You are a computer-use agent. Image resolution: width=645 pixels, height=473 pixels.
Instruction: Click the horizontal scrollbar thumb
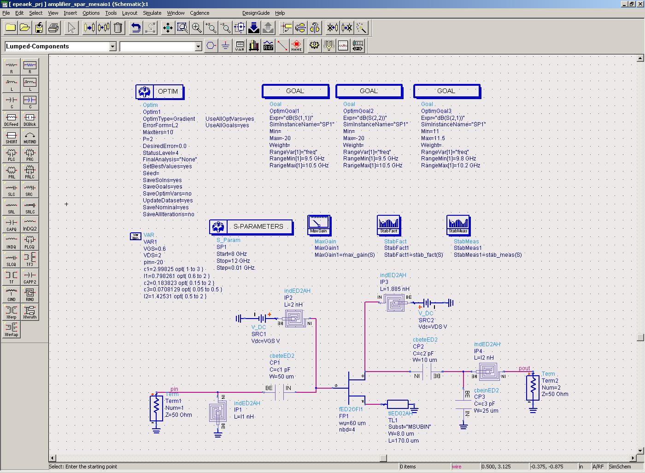(x=383, y=458)
